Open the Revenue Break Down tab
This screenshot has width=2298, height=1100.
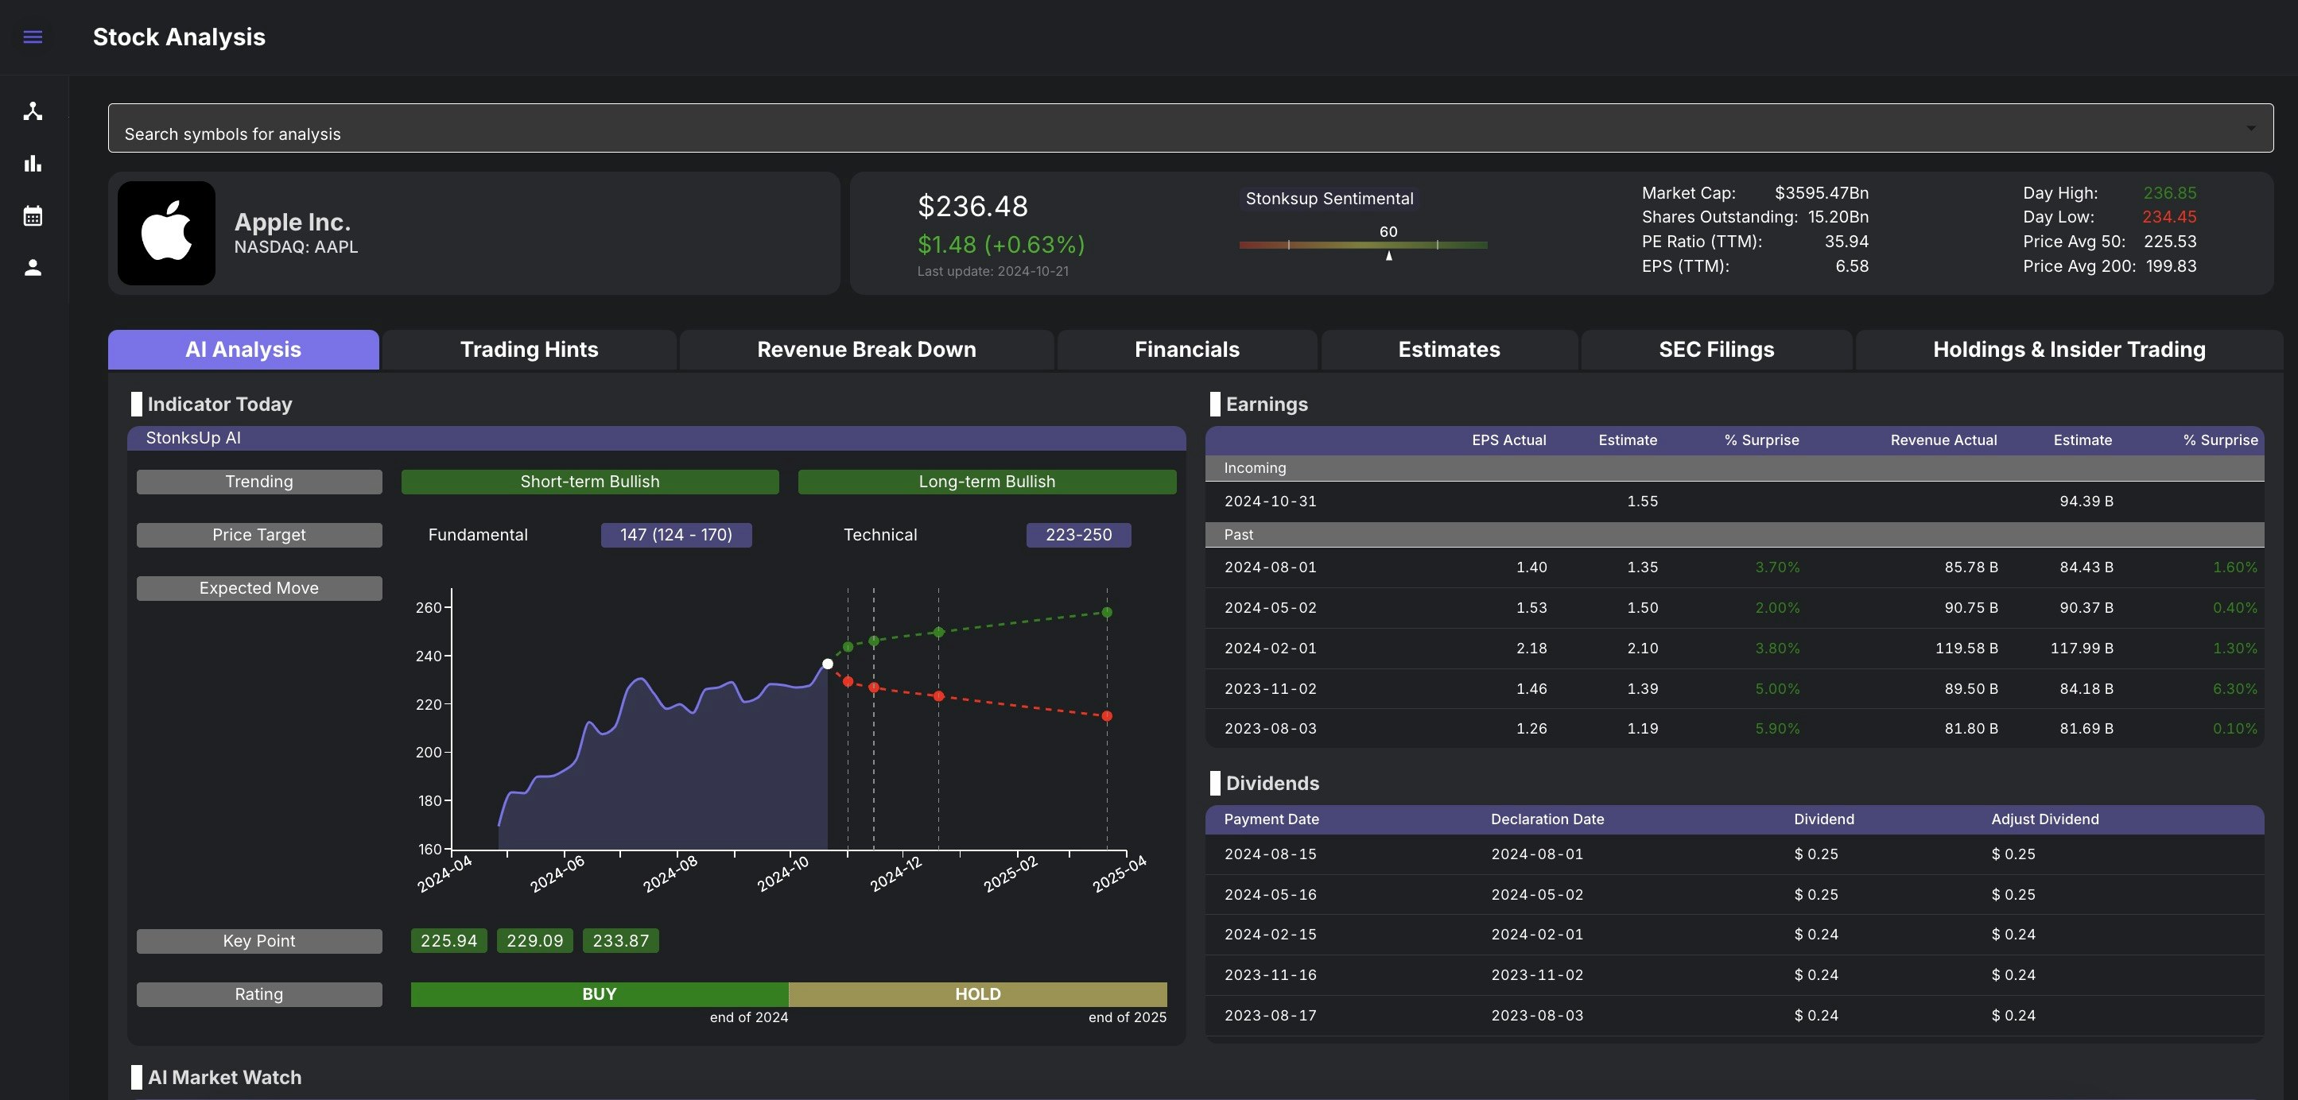pyautogui.click(x=866, y=350)
